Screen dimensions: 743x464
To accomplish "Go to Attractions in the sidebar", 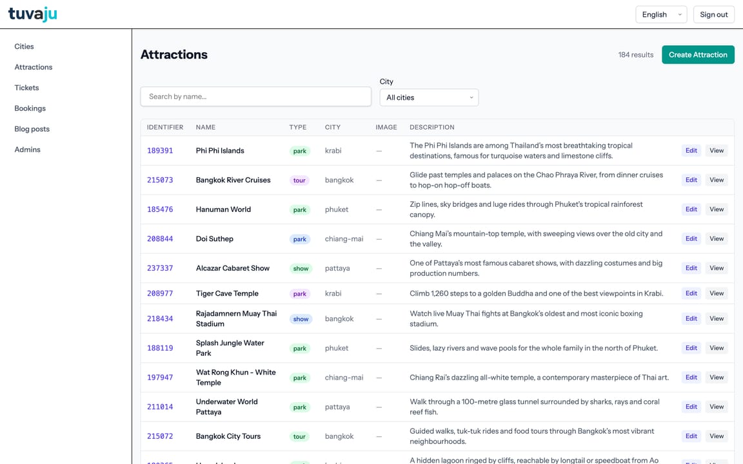I will click(x=33, y=67).
